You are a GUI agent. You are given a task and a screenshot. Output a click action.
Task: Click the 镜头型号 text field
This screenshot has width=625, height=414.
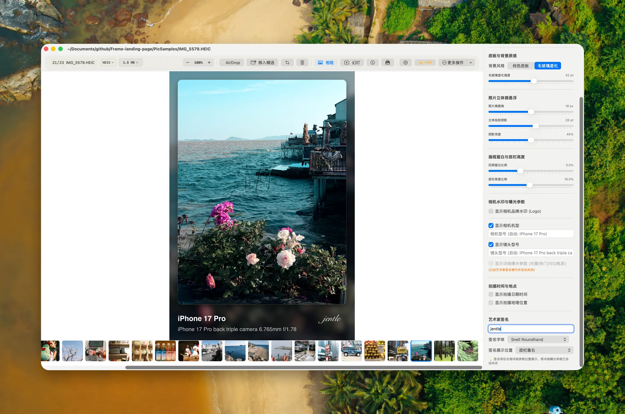[x=531, y=253]
